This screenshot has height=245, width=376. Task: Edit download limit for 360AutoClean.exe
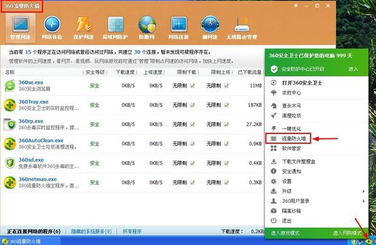pyautogui.click(x=192, y=144)
